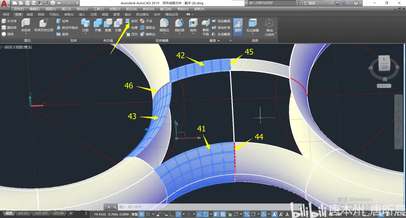
Task: Select the 干涉 interference check tool
Action: pyautogui.click(x=146, y=21)
